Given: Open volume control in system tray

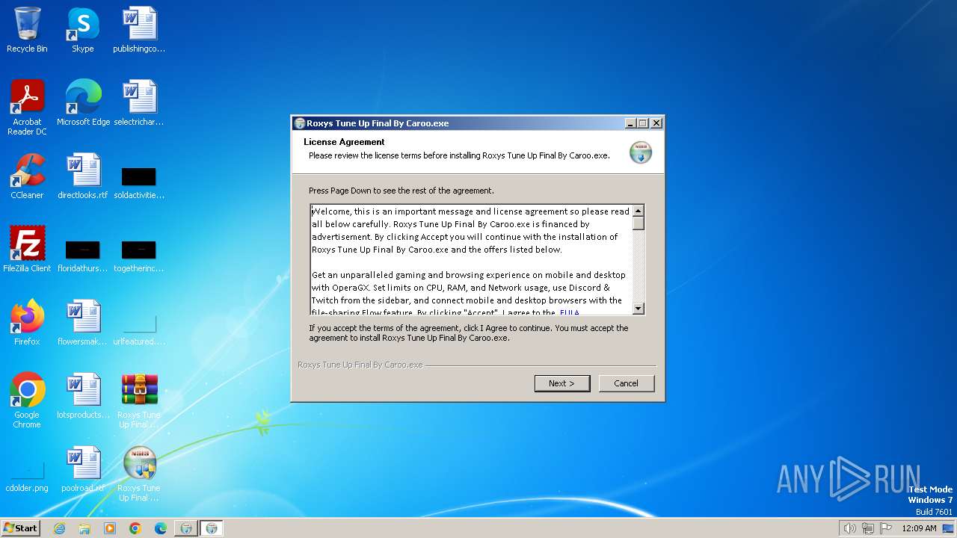Looking at the screenshot, I should [x=849, y=528].
